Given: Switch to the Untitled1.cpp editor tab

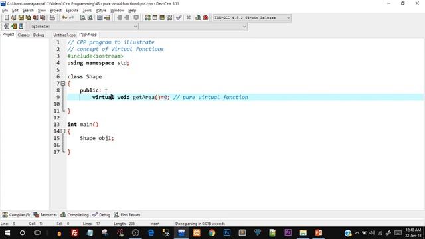Looking at the screenshot, I should coord(64,35).
